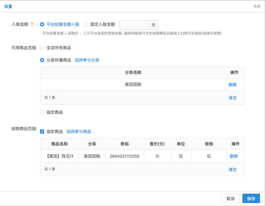Click the 售价(元) column header
The width and height of the screenshot is (265, 206).
157,144
